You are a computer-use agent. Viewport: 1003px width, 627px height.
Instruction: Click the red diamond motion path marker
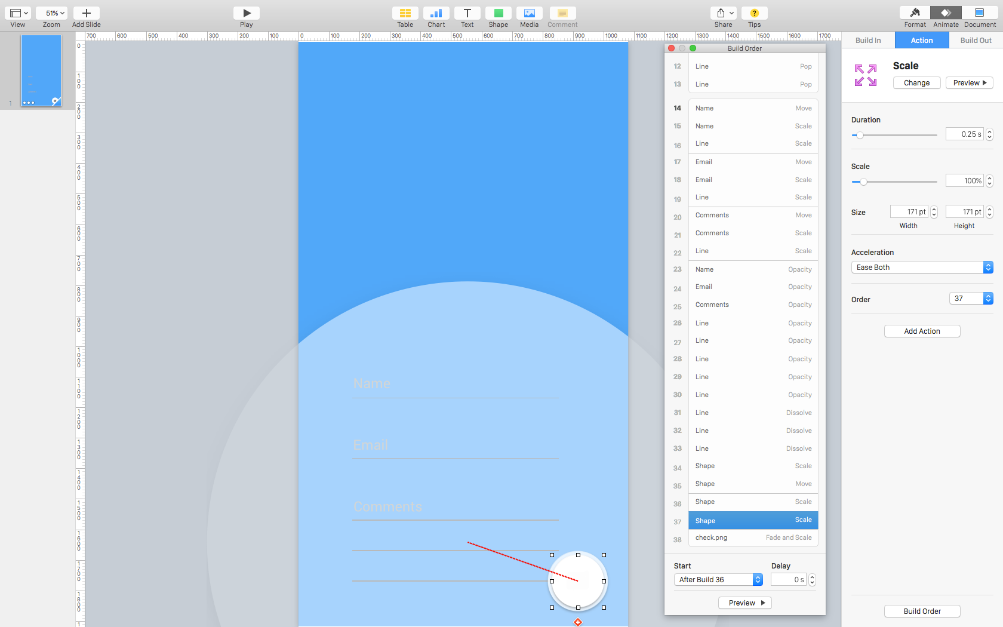[x=578, y=622]
